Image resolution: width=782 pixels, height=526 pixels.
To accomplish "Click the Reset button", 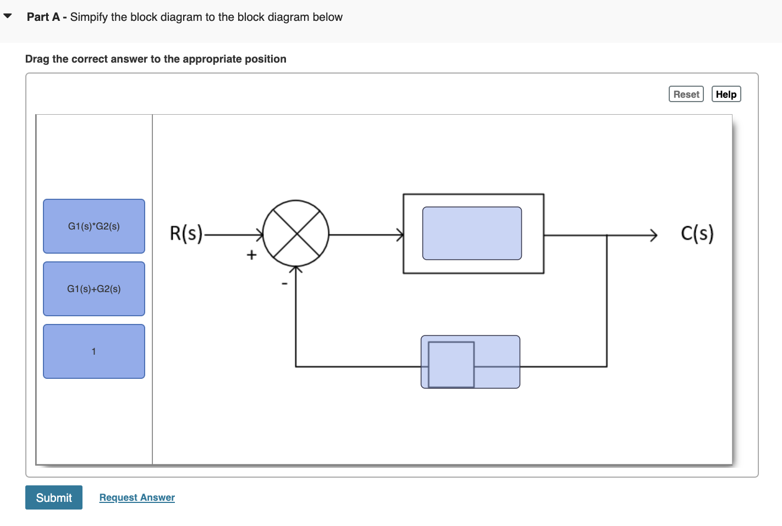I will coord(685,94).
